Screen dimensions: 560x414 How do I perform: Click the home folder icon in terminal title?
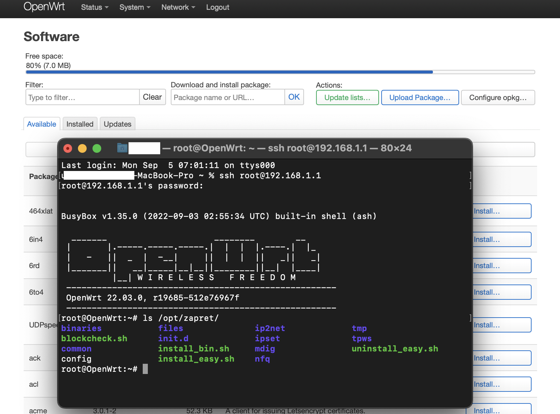click(x=122, y=148)
